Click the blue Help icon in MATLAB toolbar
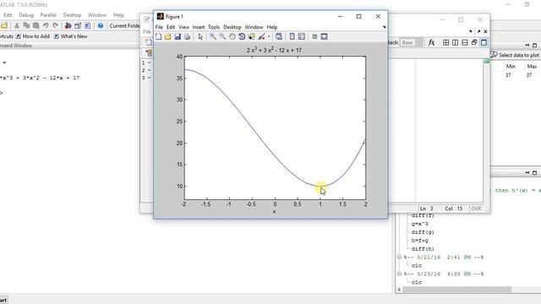Screen dimensions: 541x304 pyautogui.click(x=101, y=26)
